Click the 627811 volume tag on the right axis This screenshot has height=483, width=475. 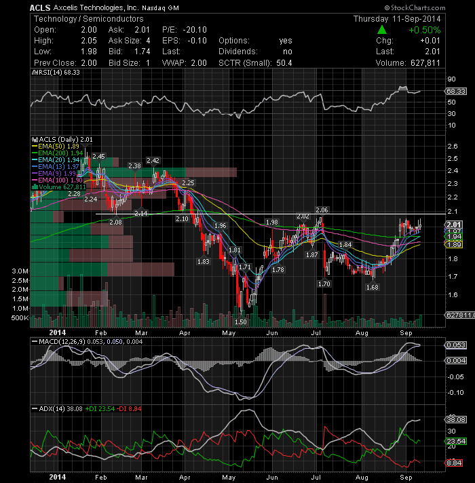coord(460,315)
